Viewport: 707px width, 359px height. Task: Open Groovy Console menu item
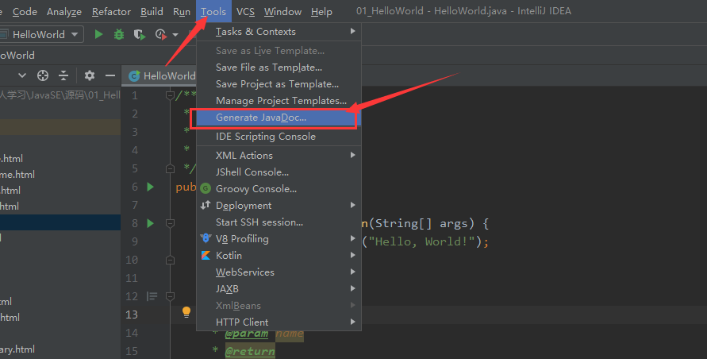(279, 189)
